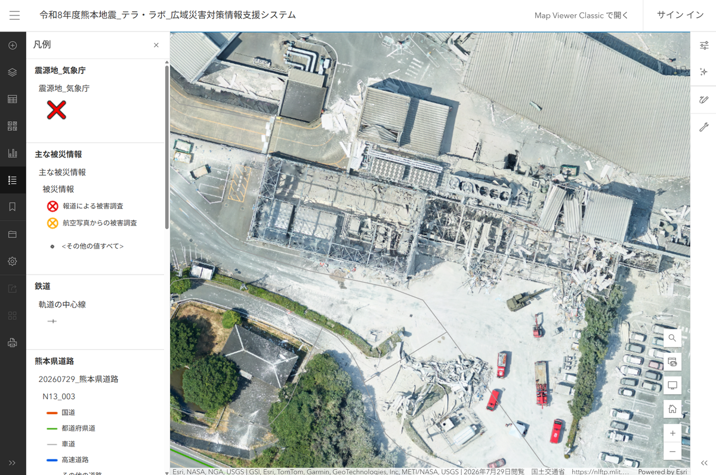Open the Layers panel icon

[13, 73]
